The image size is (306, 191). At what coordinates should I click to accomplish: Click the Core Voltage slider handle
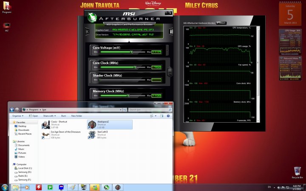(132, 52)
